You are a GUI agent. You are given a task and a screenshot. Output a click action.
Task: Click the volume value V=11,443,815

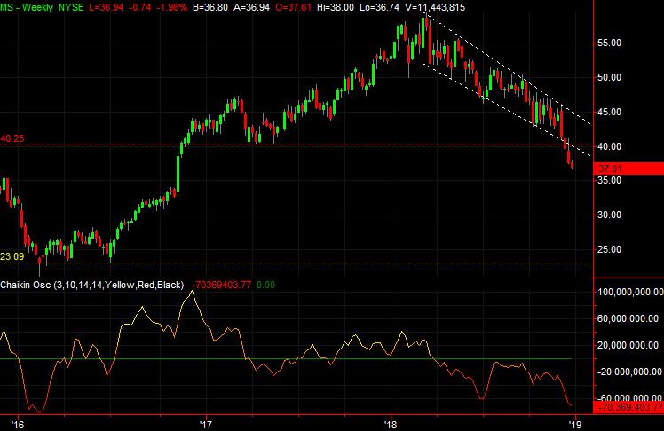click(434, 7)
